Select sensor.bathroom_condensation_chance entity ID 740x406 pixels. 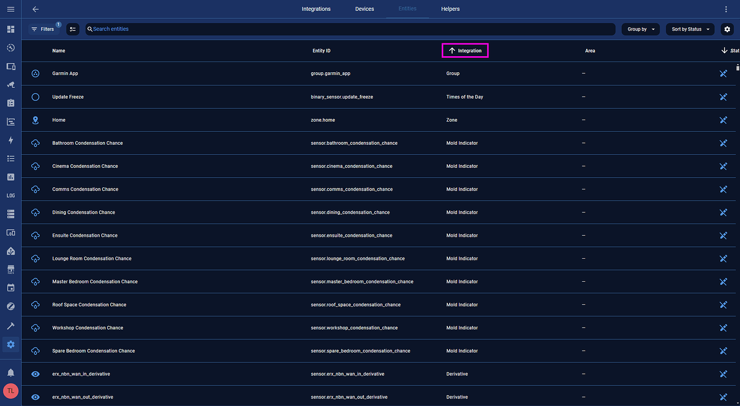pos(354,143)
